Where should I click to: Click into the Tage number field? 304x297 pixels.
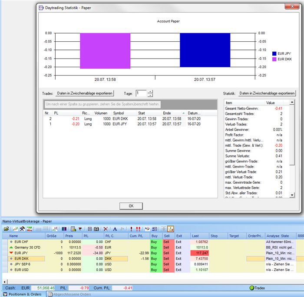point(141,93)
